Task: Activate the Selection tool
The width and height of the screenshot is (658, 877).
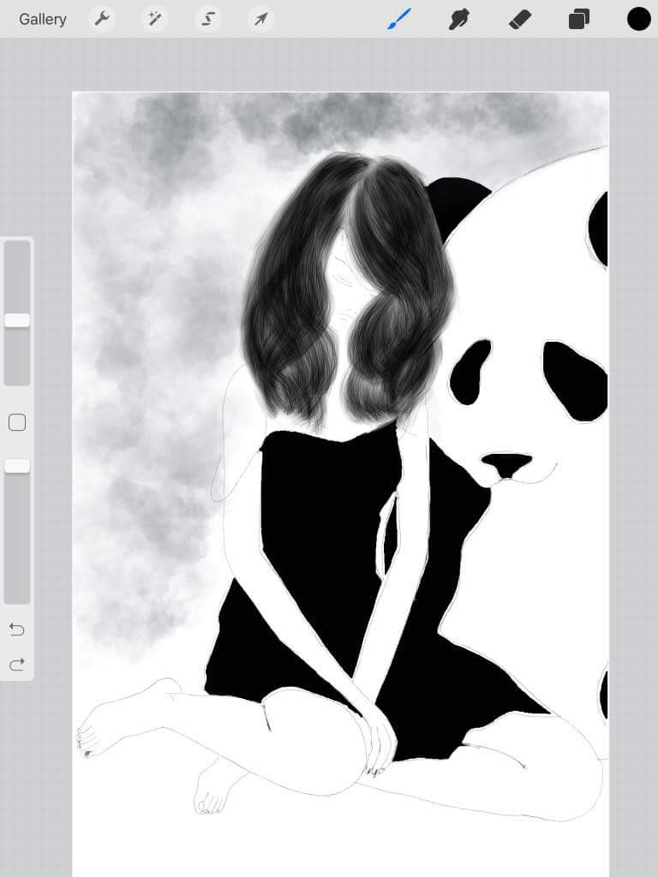Action: [207, 19]
